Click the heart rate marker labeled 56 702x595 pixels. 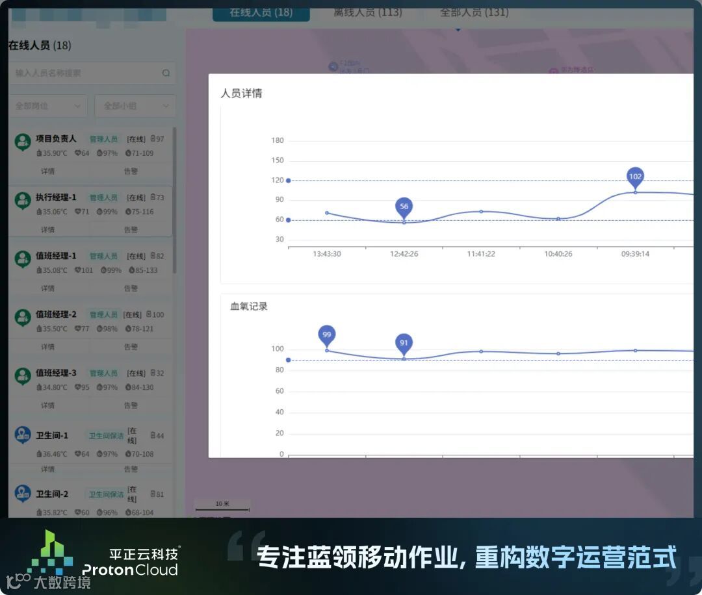[x=404, y=207]
